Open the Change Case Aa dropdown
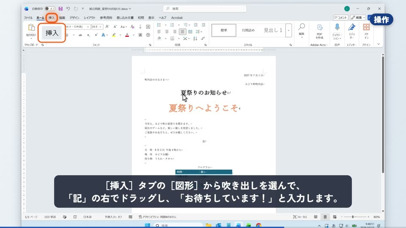 [x=123, y=27]
